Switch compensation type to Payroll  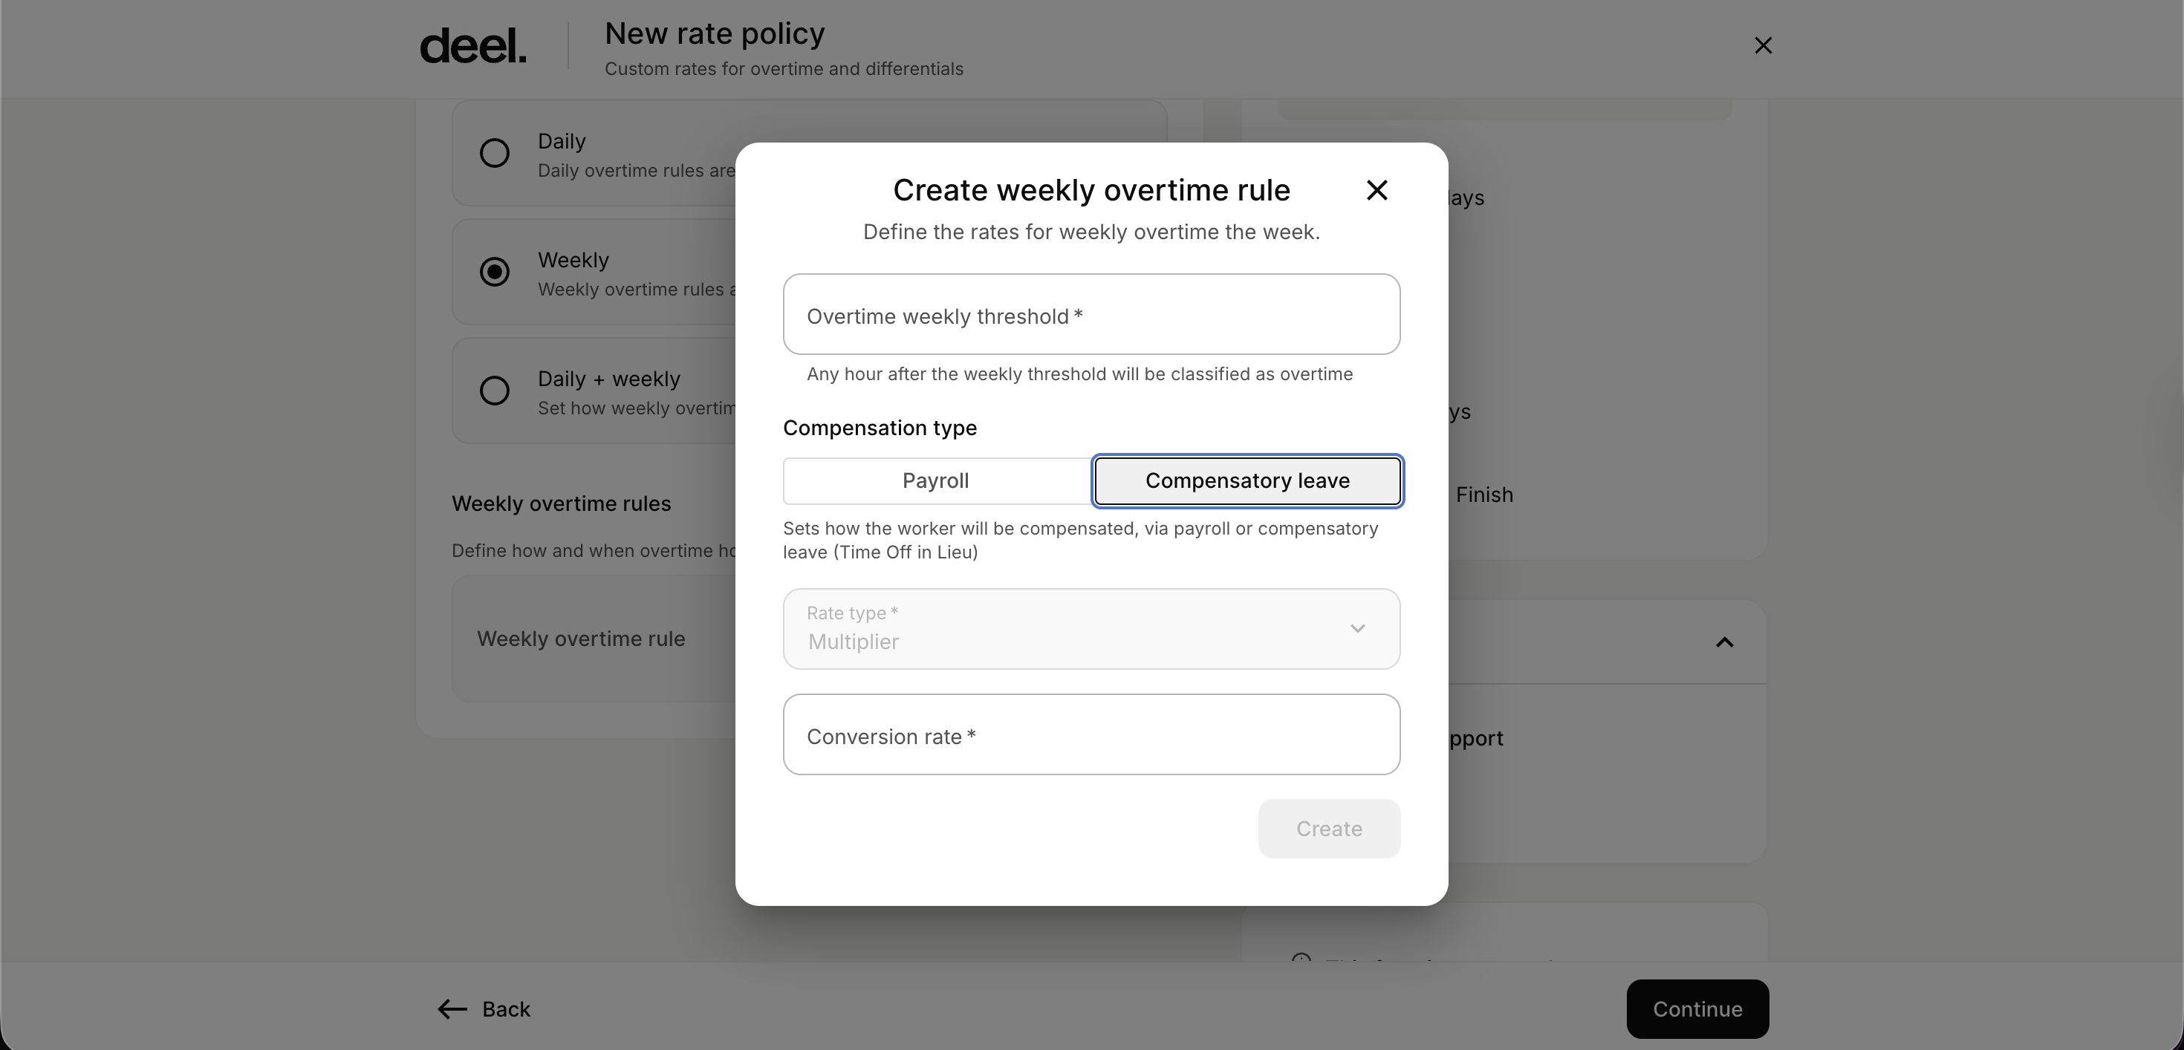[x=935, y=480]
